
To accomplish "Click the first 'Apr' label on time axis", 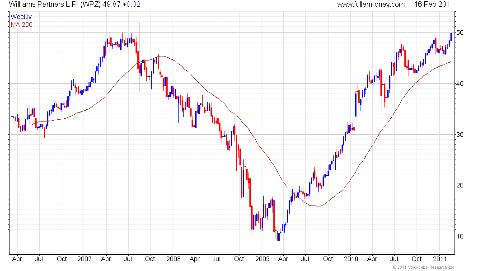I will click(17, 259).
